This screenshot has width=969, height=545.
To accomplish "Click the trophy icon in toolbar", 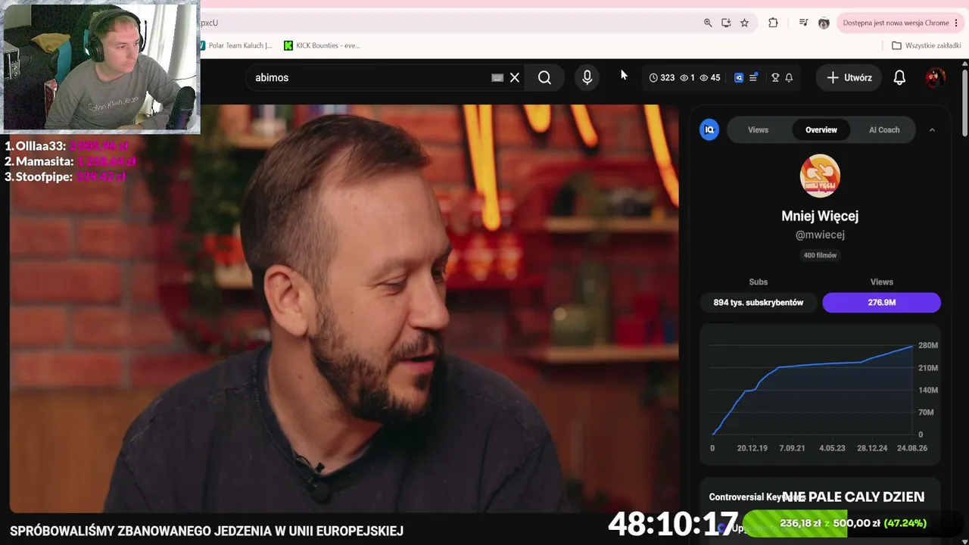I will coord(775,77).
